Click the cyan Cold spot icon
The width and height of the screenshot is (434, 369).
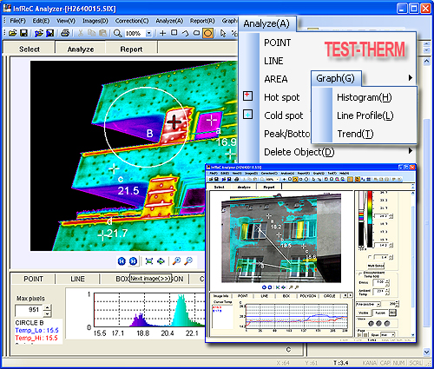pyautogui.click(x=247, y=115)
